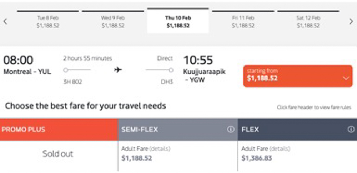
Task: Go to previous dates with left arrow
Action: coord(5,21)
